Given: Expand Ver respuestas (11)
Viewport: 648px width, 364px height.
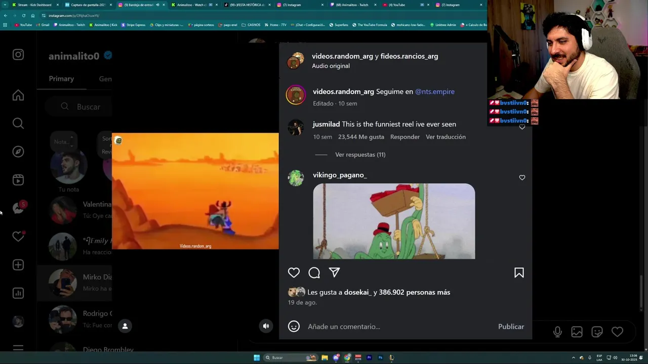Looking at the screenshot, I should coord(360,155).
